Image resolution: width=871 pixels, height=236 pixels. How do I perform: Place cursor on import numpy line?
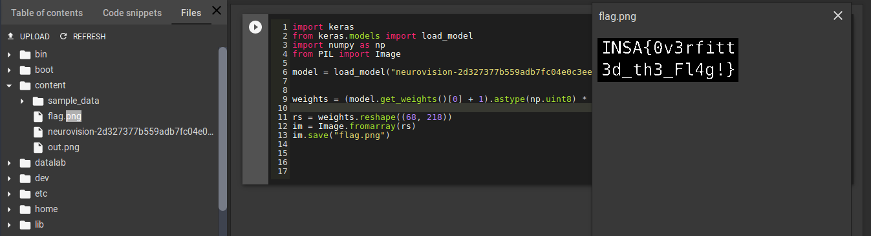[339, 45]
